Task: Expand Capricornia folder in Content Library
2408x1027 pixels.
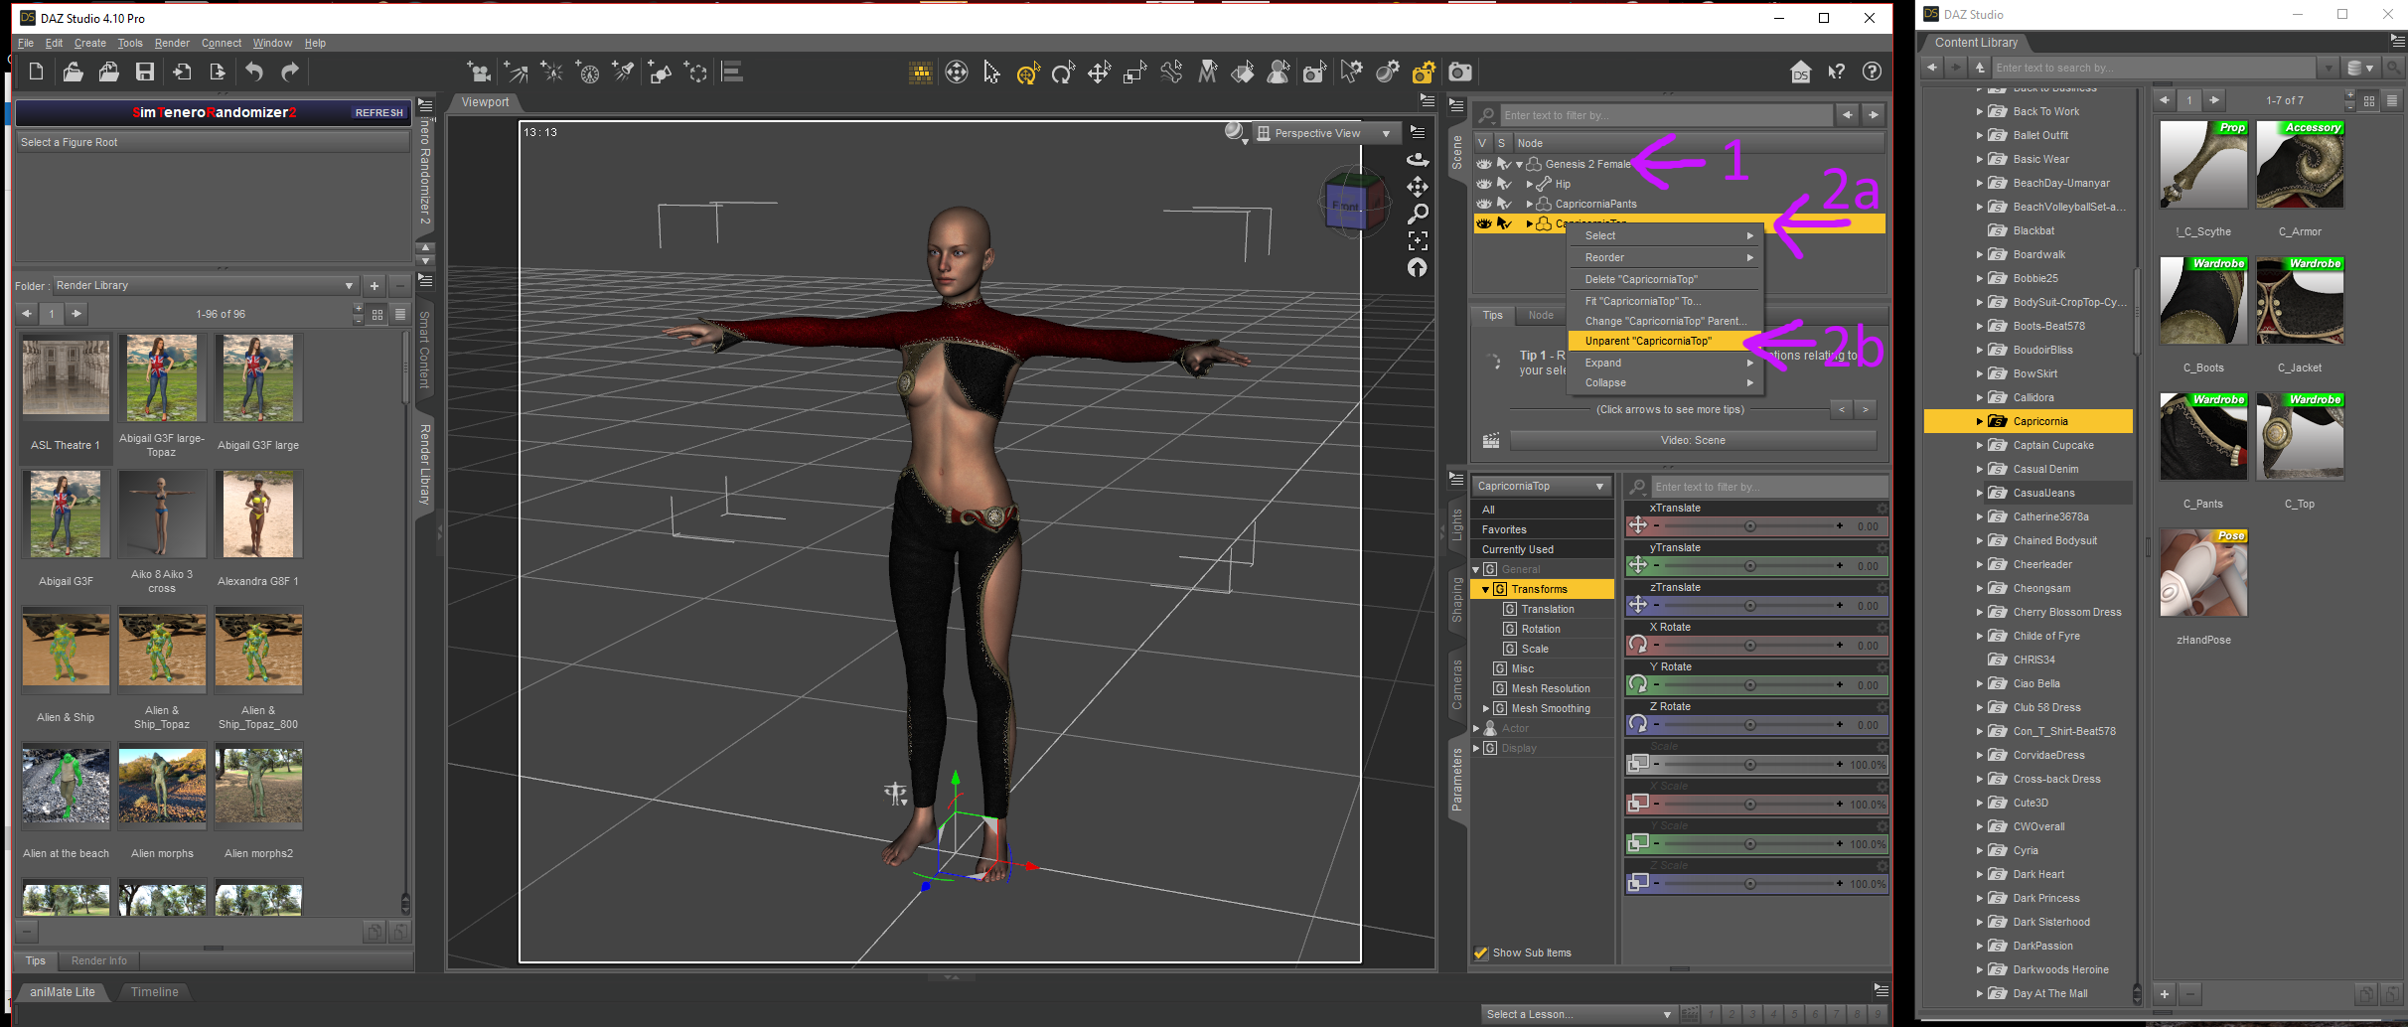Action: (x=1979, y=421)
